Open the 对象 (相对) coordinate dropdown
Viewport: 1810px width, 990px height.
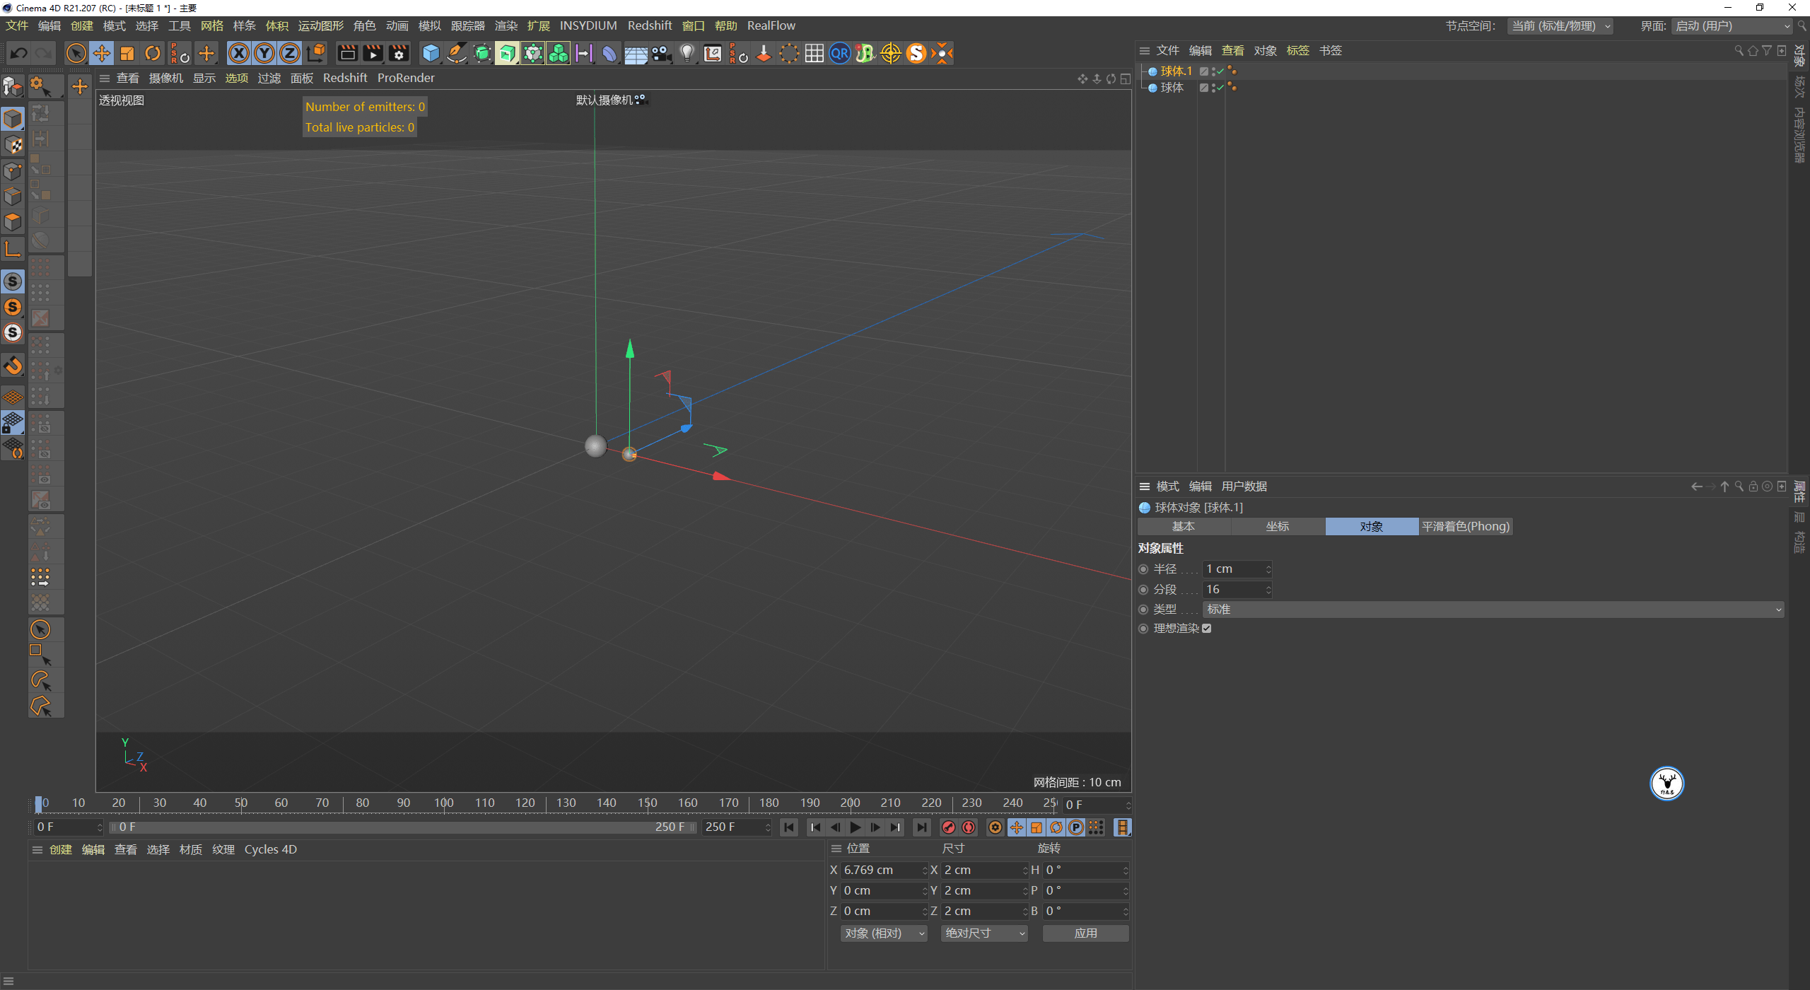point(883,933)
